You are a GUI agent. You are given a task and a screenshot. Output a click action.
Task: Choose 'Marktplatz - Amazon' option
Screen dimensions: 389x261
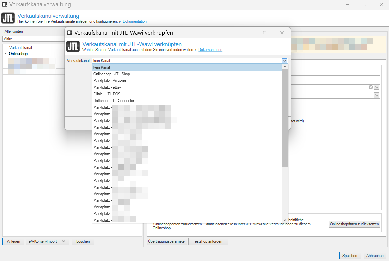pyautogui.click(x=110, y=81)
